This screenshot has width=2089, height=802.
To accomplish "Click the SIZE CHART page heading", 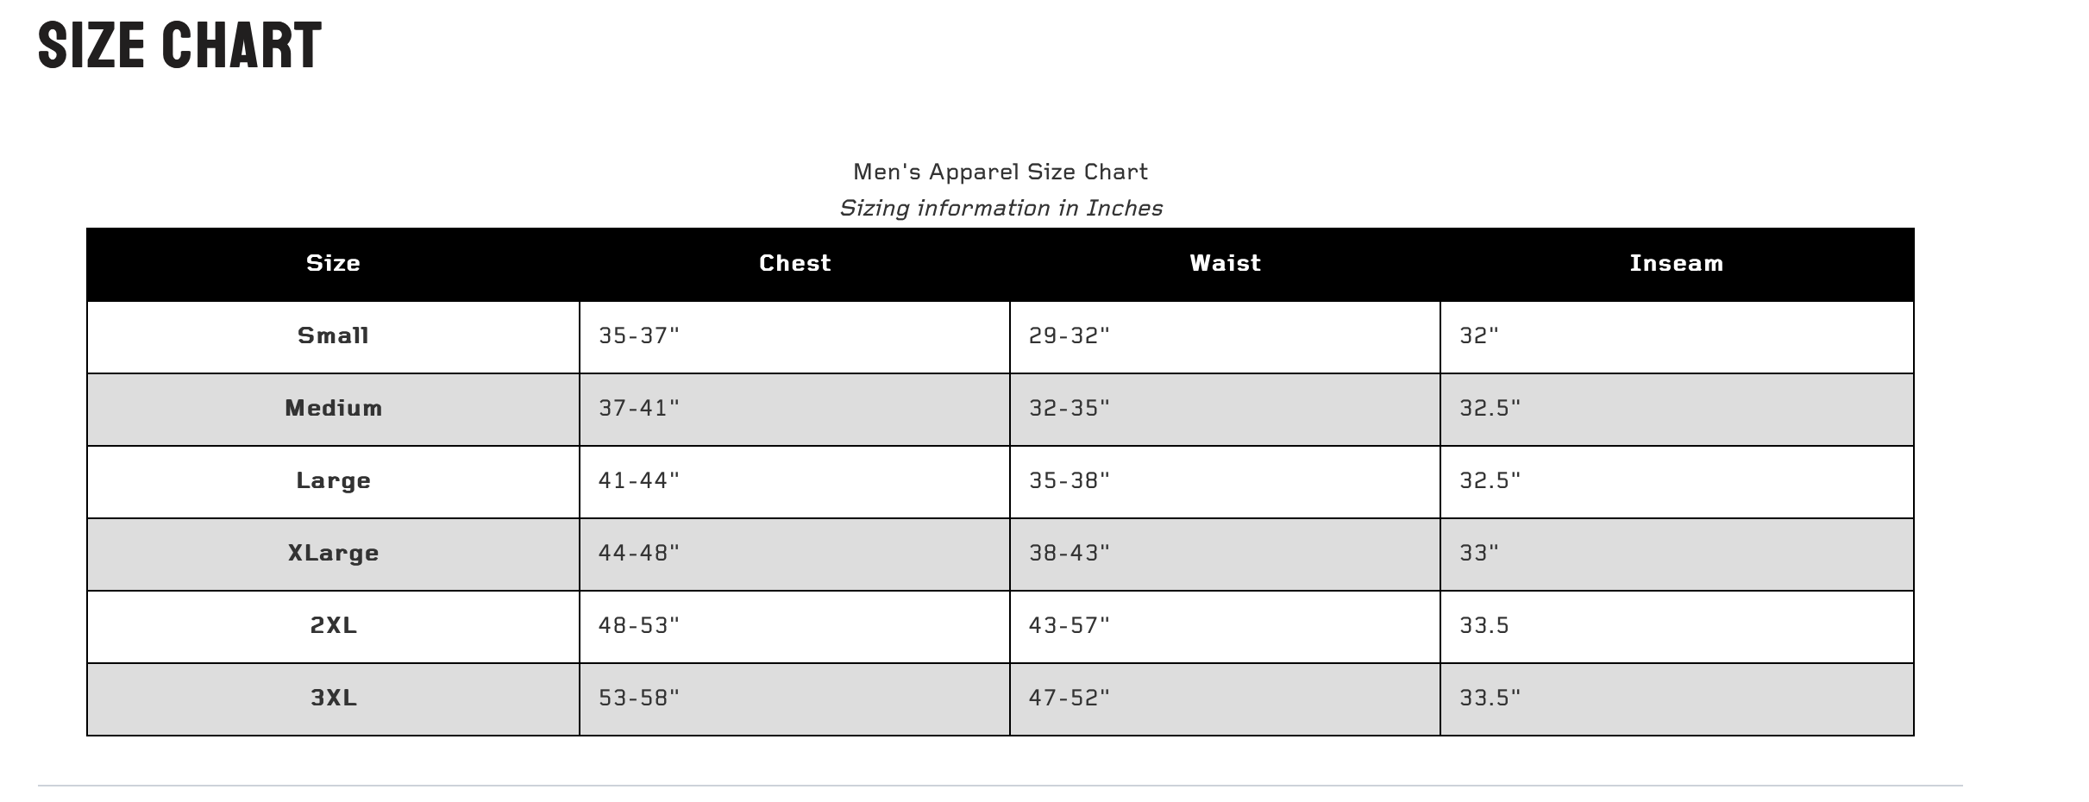I will tap(179, 45).
